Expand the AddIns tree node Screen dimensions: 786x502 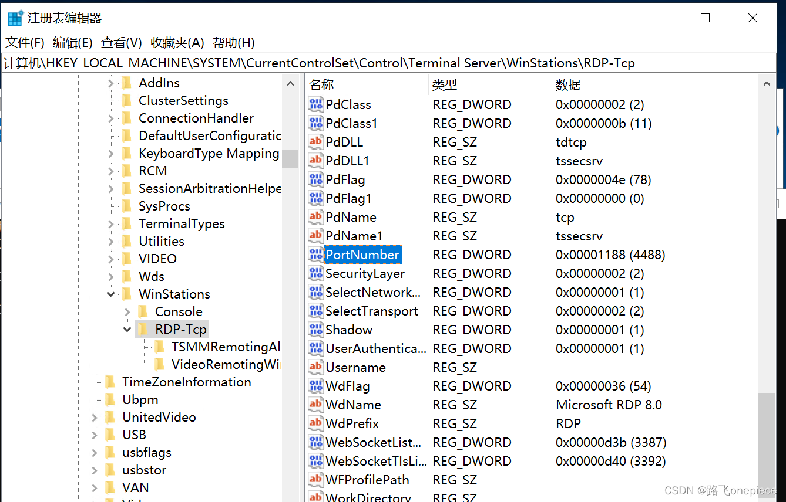tap(111, 83)
